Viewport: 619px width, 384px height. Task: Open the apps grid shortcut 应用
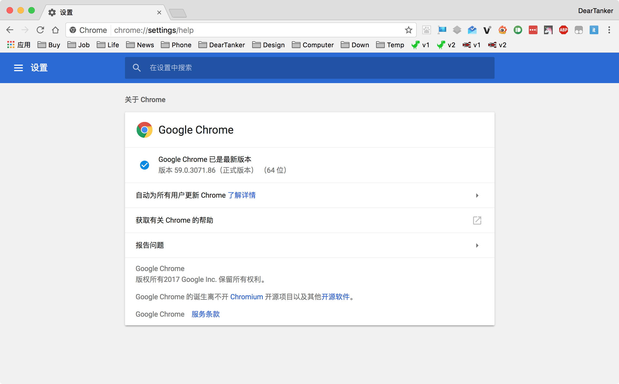18,45
